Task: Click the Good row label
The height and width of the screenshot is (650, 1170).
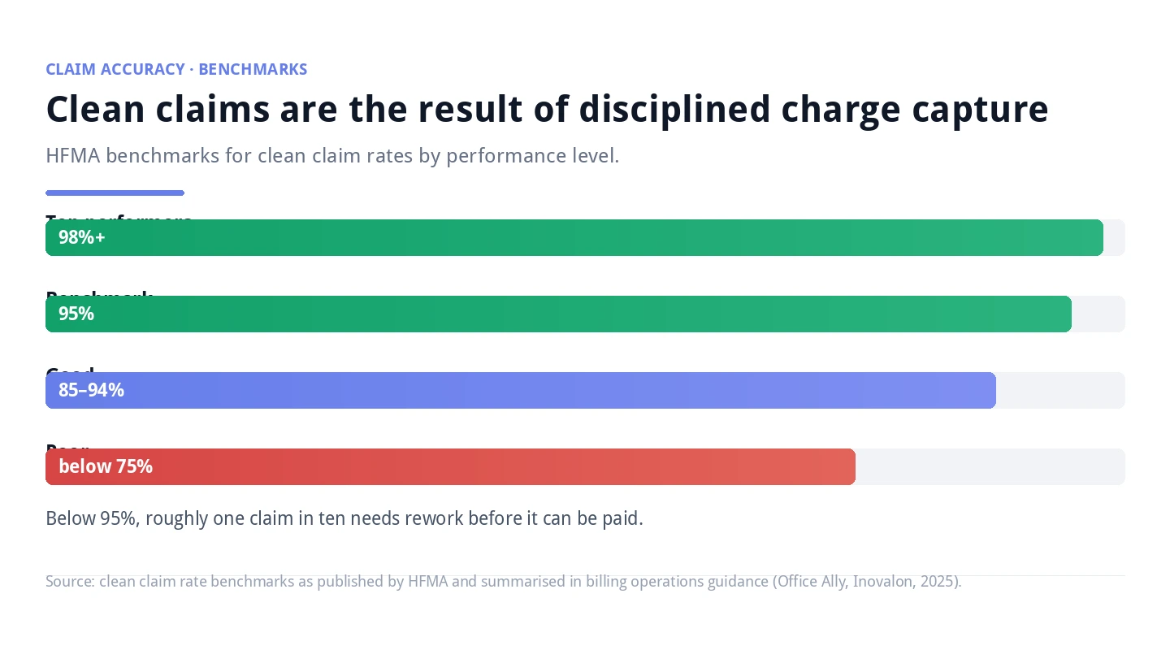Action: (70, 370)
